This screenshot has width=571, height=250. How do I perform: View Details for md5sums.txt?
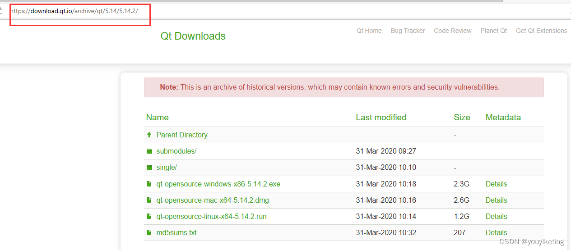coord(497,232)
